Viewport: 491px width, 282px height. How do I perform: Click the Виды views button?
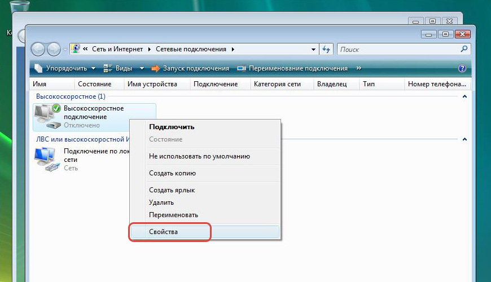(118, 68)
